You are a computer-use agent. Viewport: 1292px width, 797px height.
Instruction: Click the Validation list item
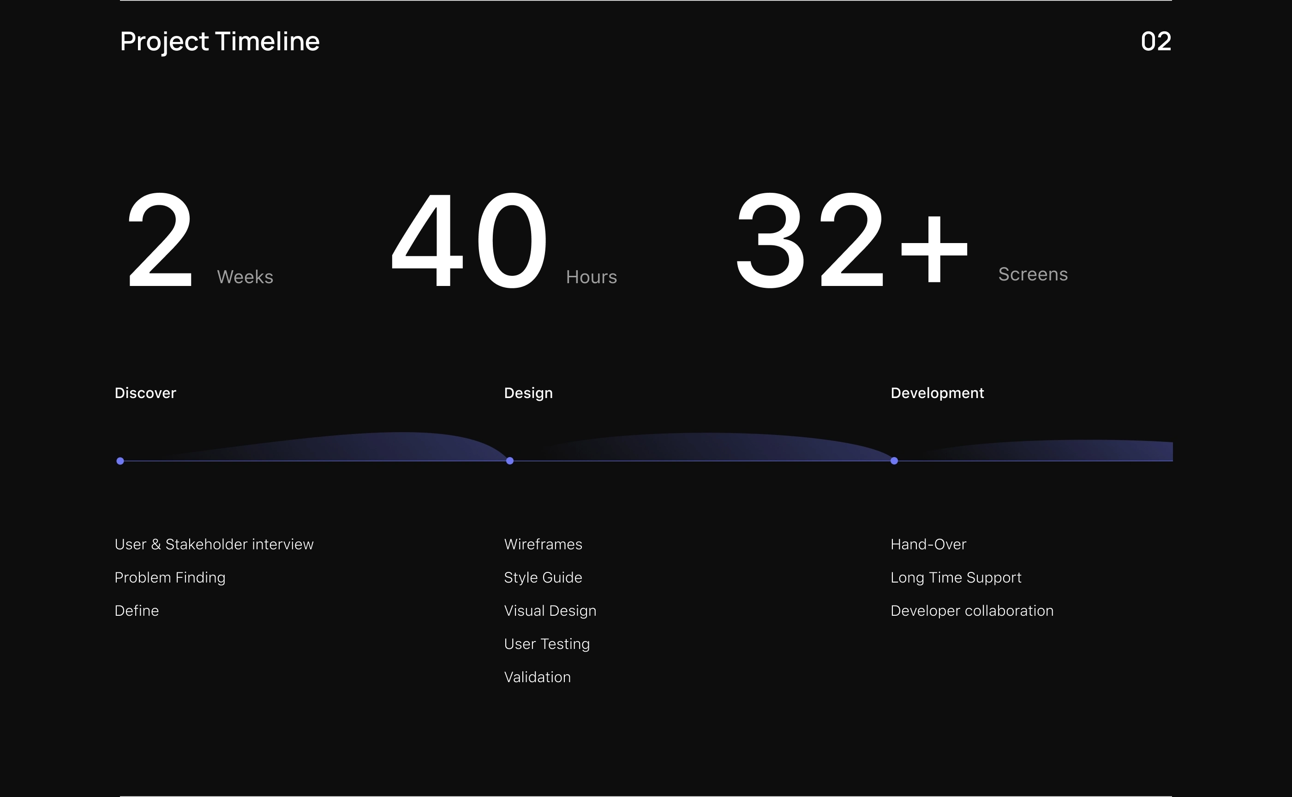537,677
